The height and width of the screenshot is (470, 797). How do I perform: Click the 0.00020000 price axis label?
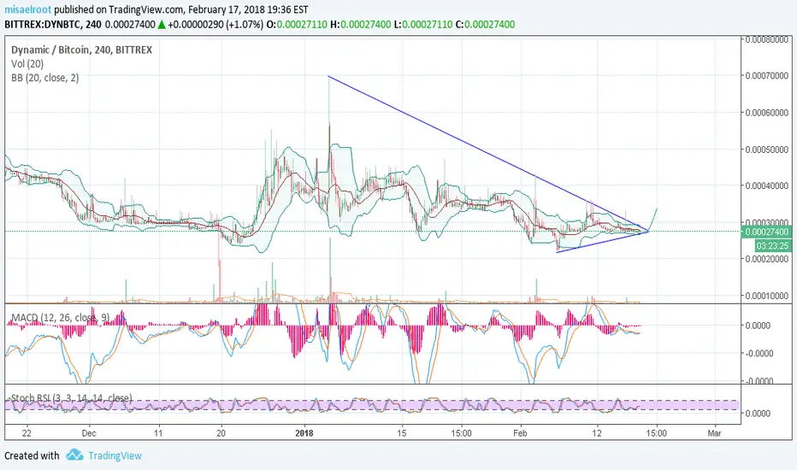(767, 259)
